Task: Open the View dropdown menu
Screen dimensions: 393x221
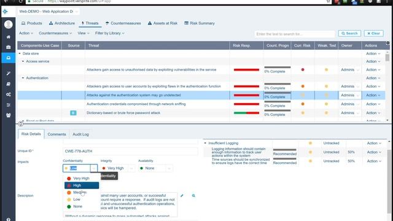Action: tap(84, 33)
